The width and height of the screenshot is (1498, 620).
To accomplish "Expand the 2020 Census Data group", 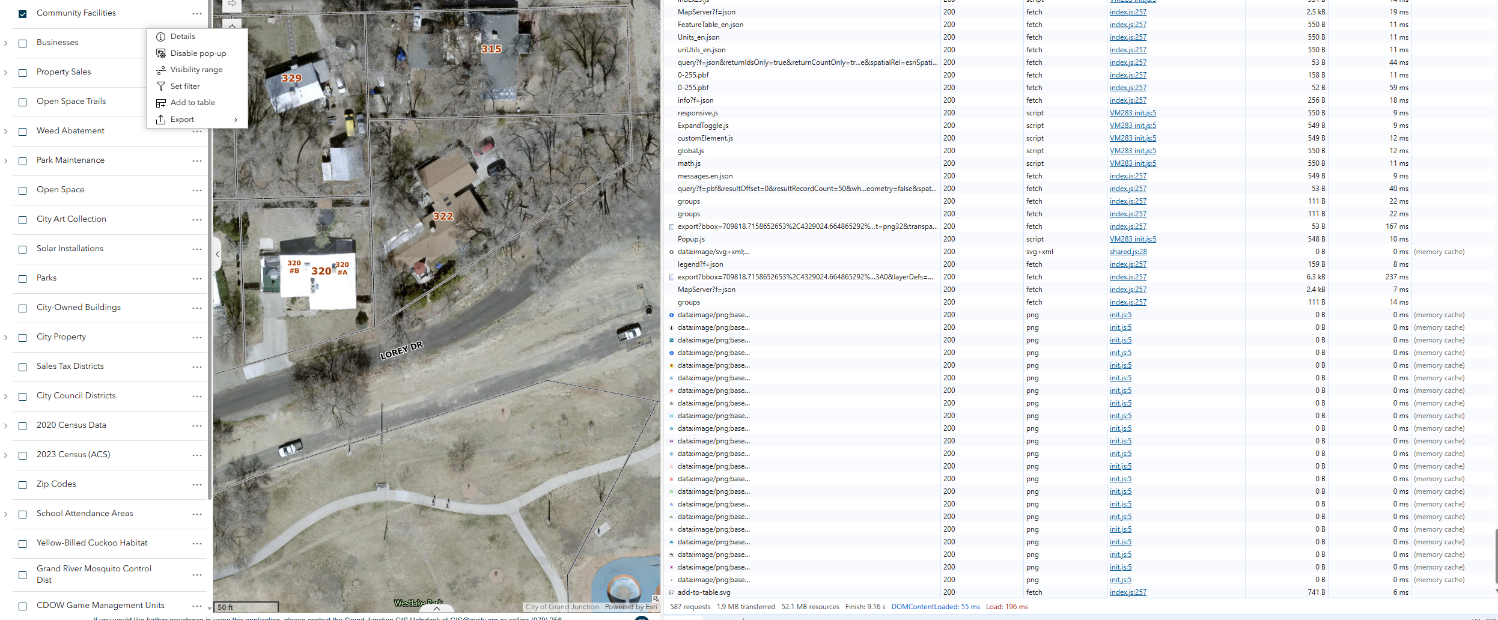I will 5,425.
